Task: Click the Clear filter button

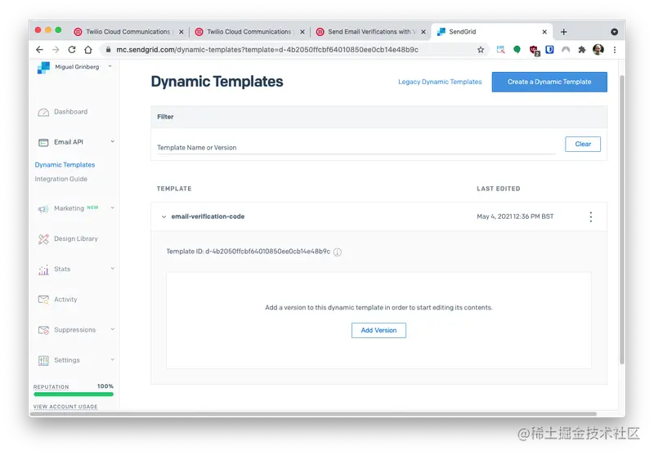Action: [583, 144]
